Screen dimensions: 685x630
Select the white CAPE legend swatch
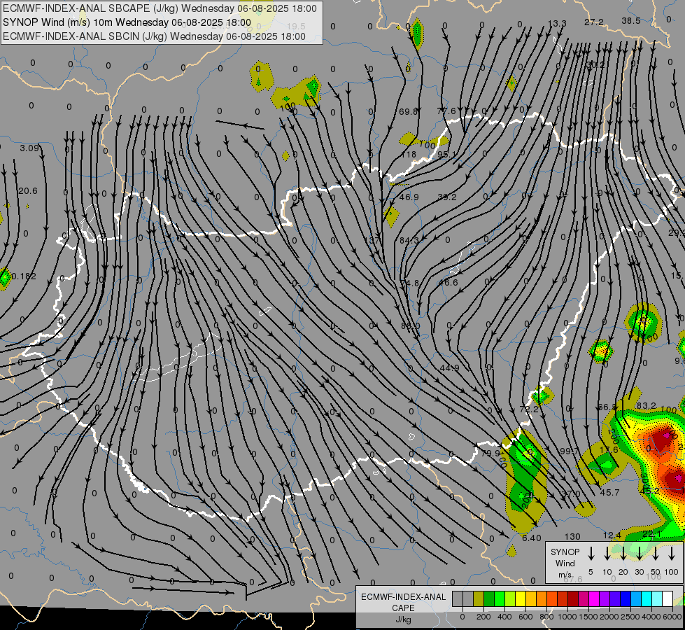(667, 598)
